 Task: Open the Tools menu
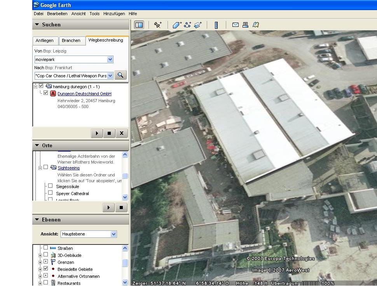click(x=94, y=14)
